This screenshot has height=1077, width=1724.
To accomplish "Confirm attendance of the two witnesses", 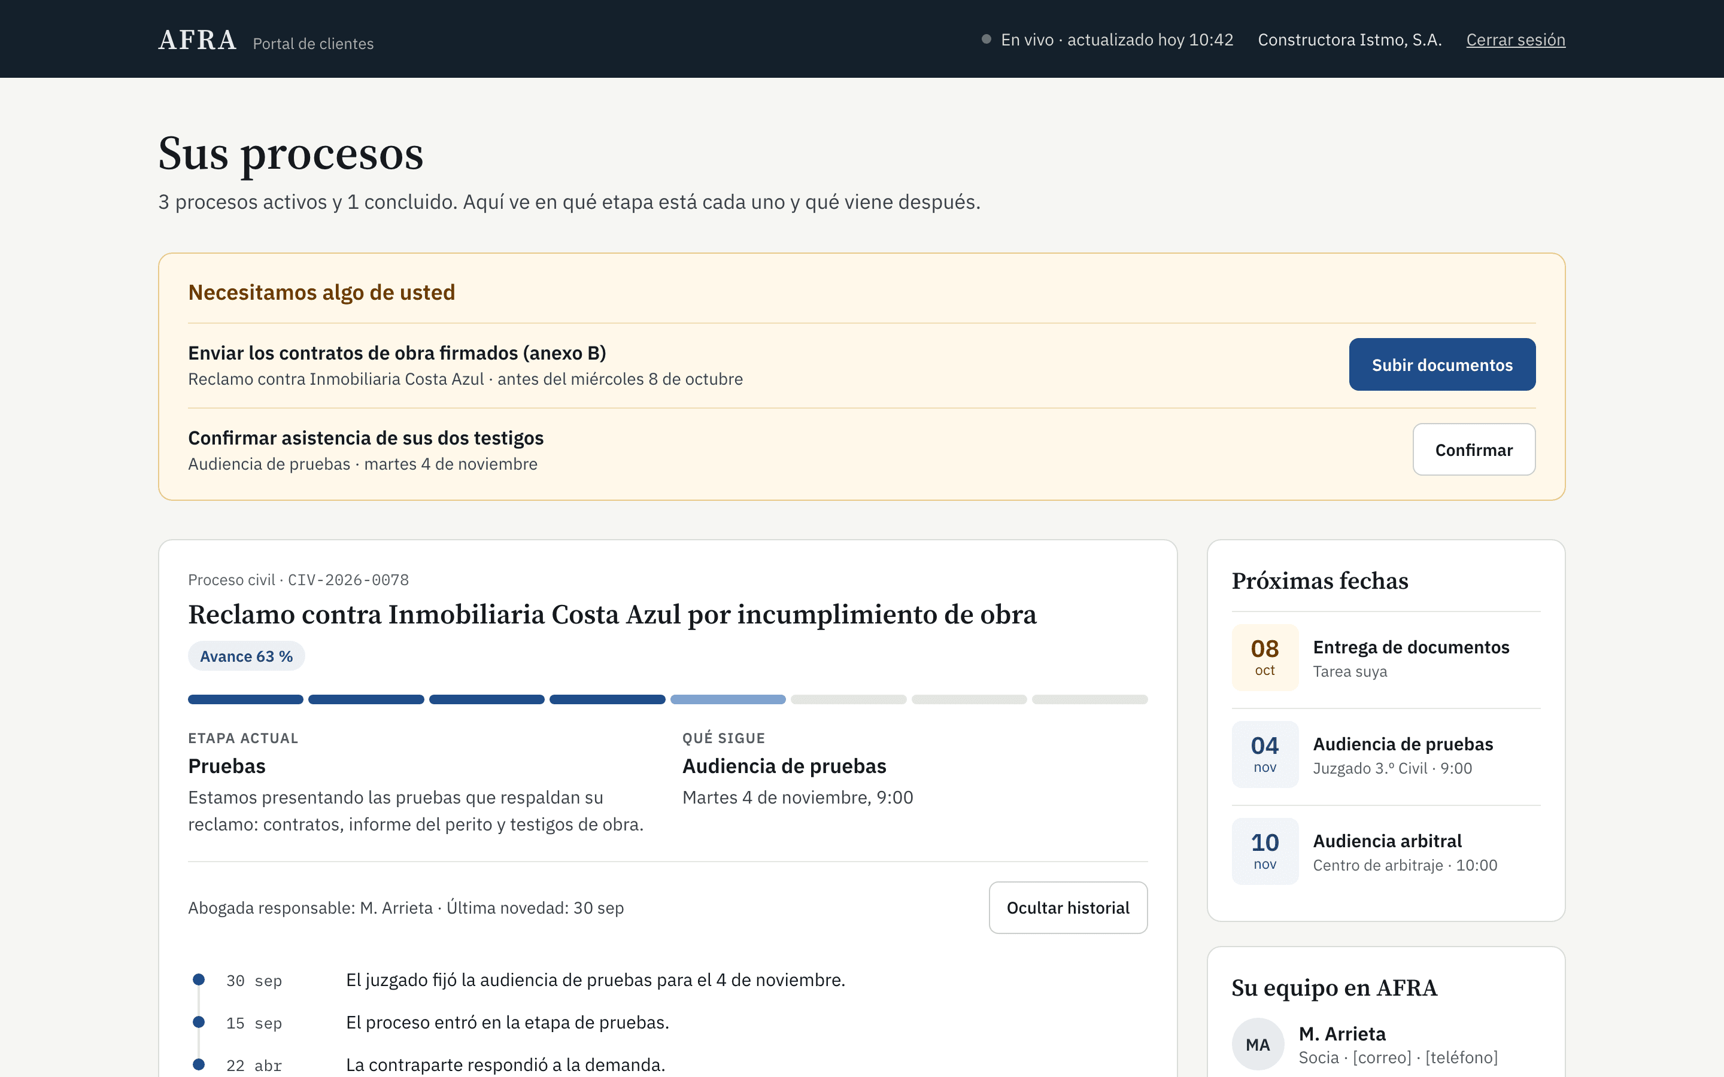I will 1474,449.
